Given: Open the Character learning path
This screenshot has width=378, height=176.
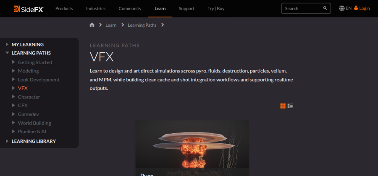Looking at the screenshot, I should 29,97.
